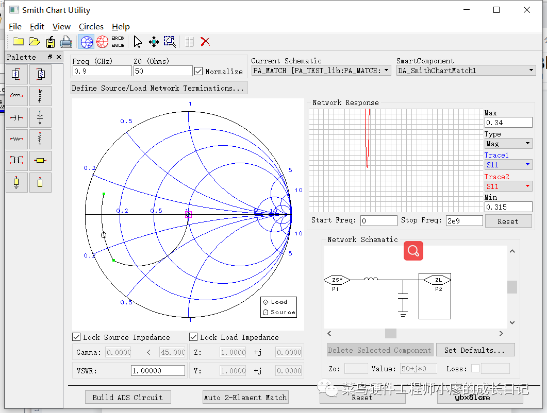Toggle Lock Load Impedance checkbox

193,337
